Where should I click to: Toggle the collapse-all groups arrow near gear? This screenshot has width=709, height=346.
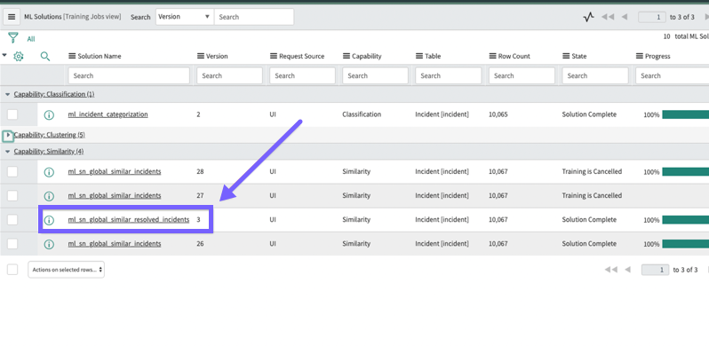click(4, 56)
